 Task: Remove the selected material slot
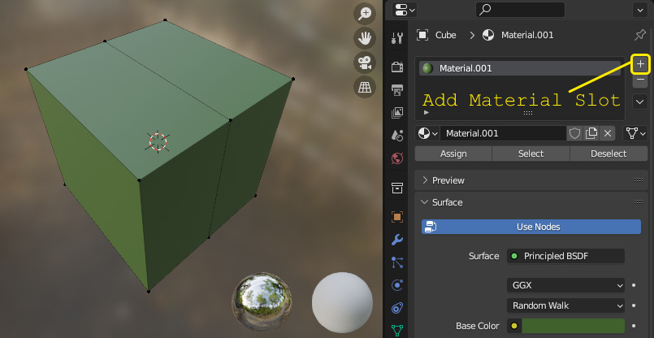[x=640, y=80]
